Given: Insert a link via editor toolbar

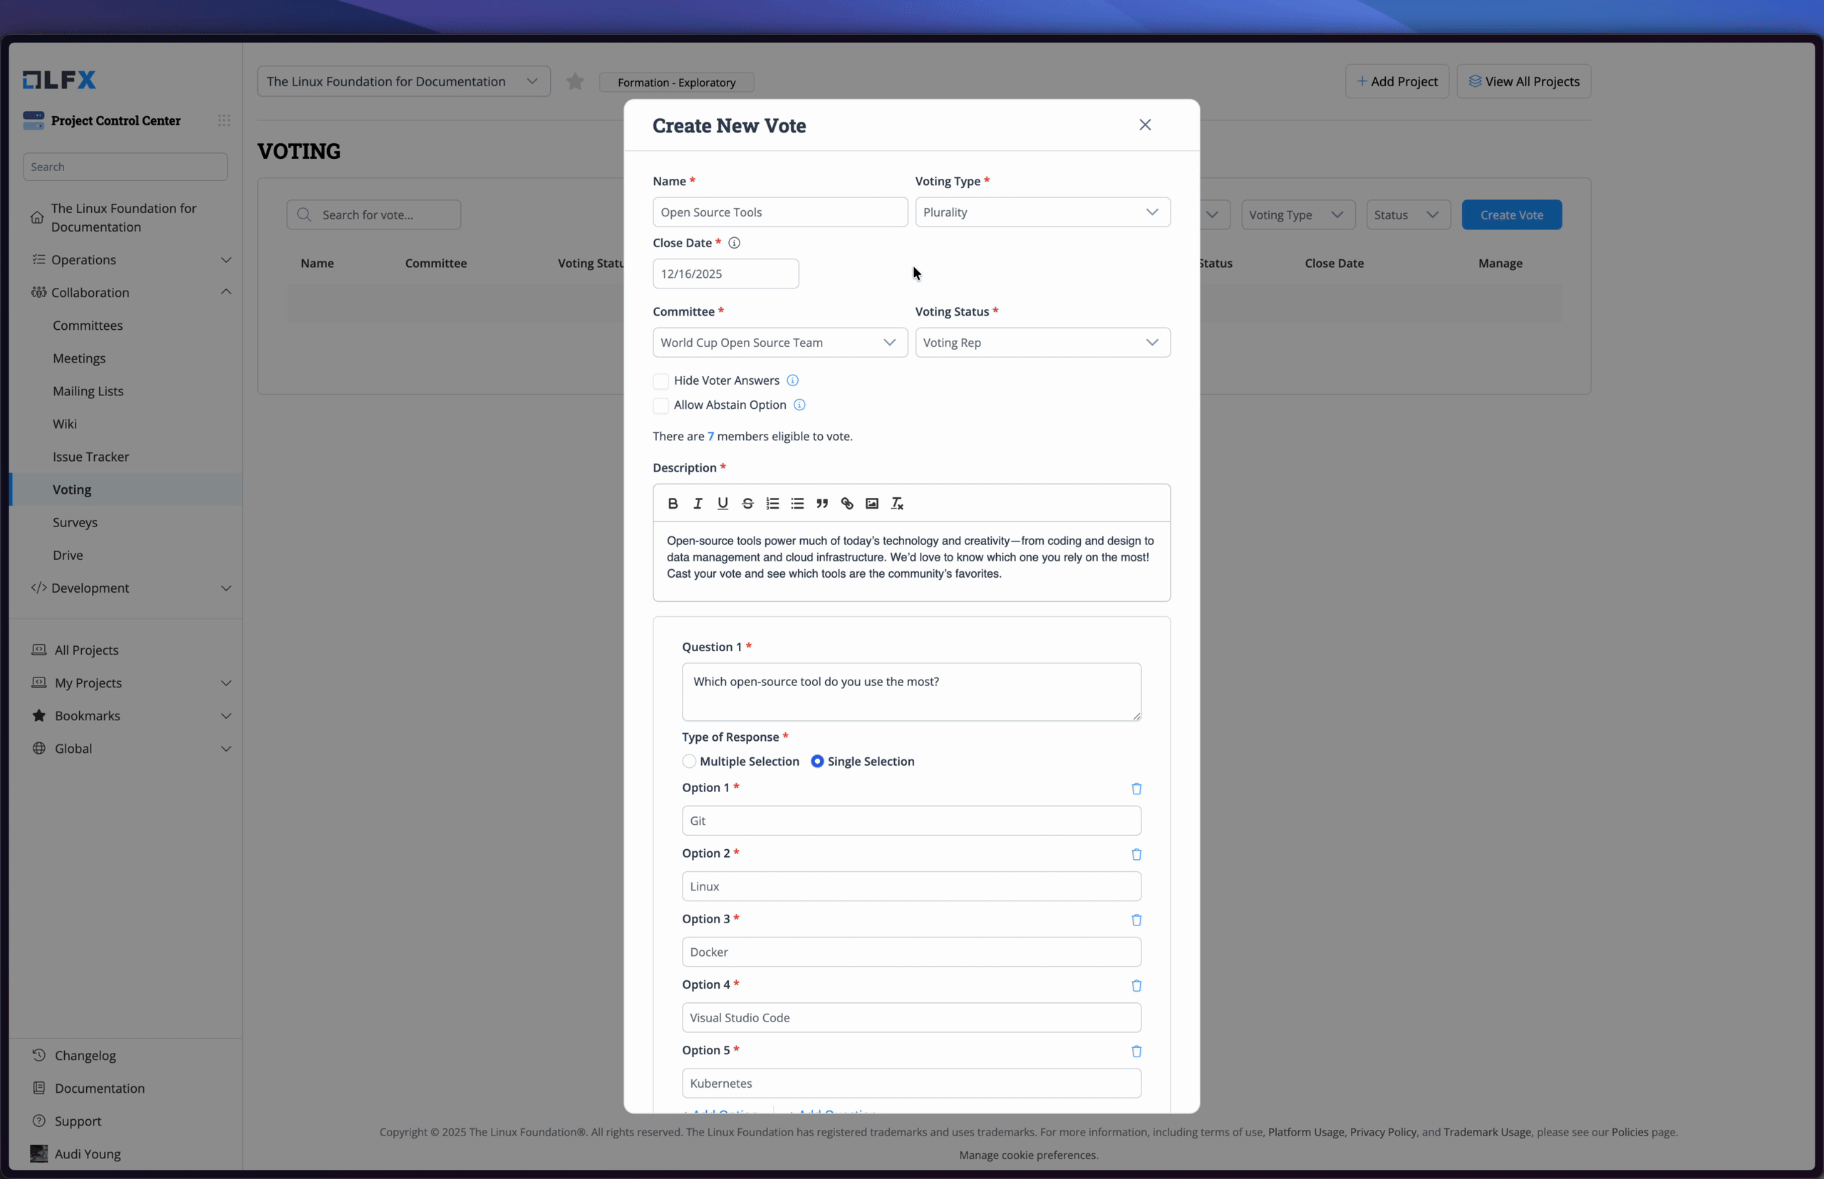Looking at the screenshot, I should click(x=847, y=503).
